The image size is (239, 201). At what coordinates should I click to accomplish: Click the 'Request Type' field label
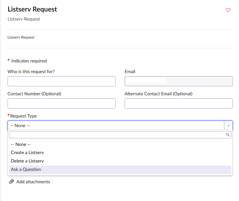point(23,116)
